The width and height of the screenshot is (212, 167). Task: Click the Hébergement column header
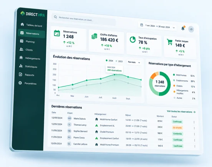click(x=100, y=114)
